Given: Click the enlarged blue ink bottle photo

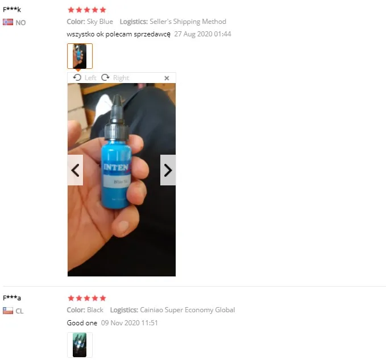Looking at the screenshot, I should click(x=122, y=180).
